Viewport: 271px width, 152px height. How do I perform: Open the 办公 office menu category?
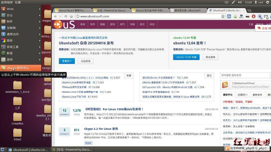pos(21,15)
